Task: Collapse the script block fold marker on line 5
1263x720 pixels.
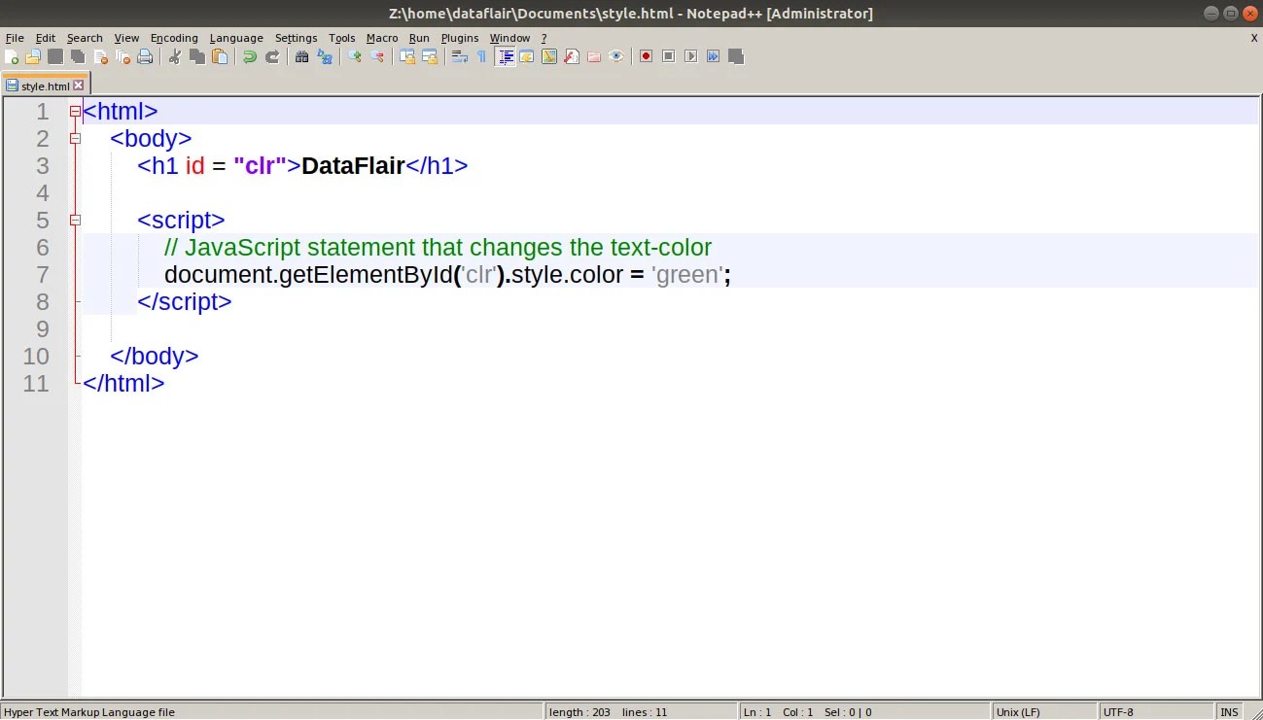Action: 75,221
